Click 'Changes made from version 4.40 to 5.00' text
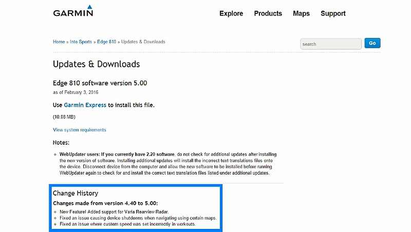 click(x=105, y=203)
